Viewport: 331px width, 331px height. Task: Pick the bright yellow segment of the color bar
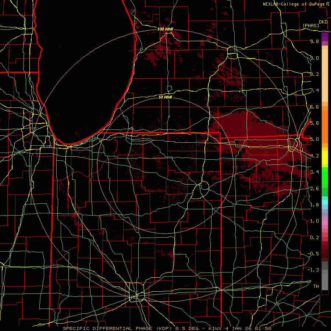click(x=325, y=157)
